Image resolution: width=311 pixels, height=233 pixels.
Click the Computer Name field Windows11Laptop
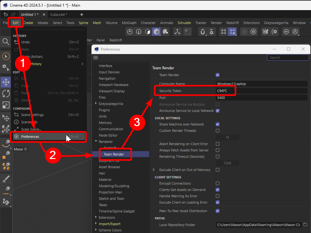[x=261, y=84]
